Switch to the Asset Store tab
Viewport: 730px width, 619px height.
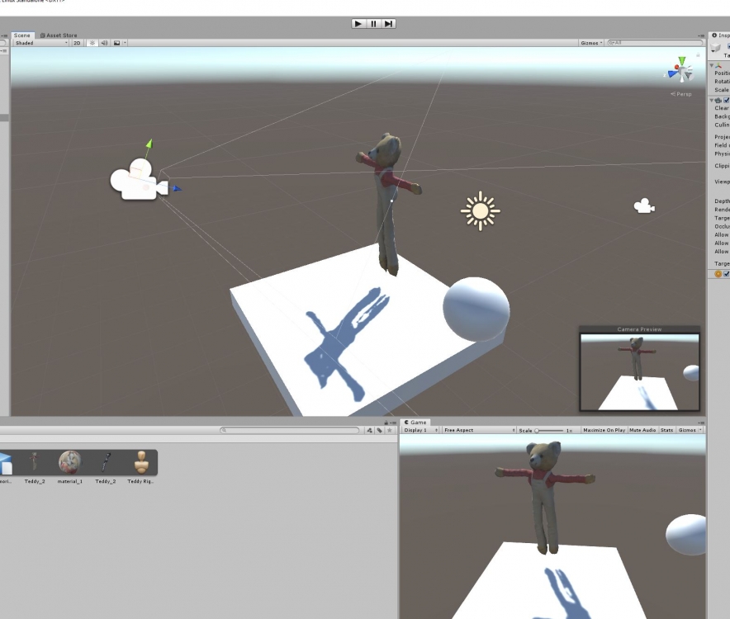59,35
